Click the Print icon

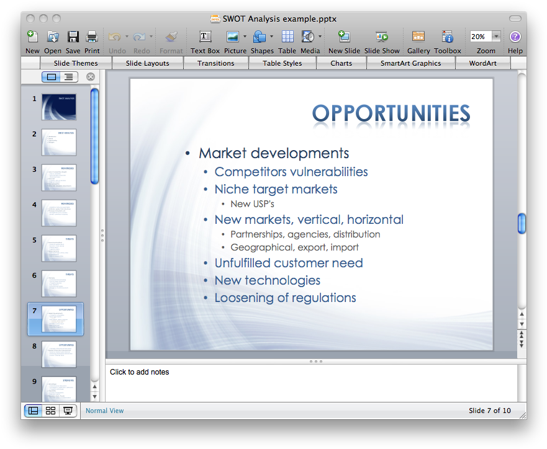(92, 37)
